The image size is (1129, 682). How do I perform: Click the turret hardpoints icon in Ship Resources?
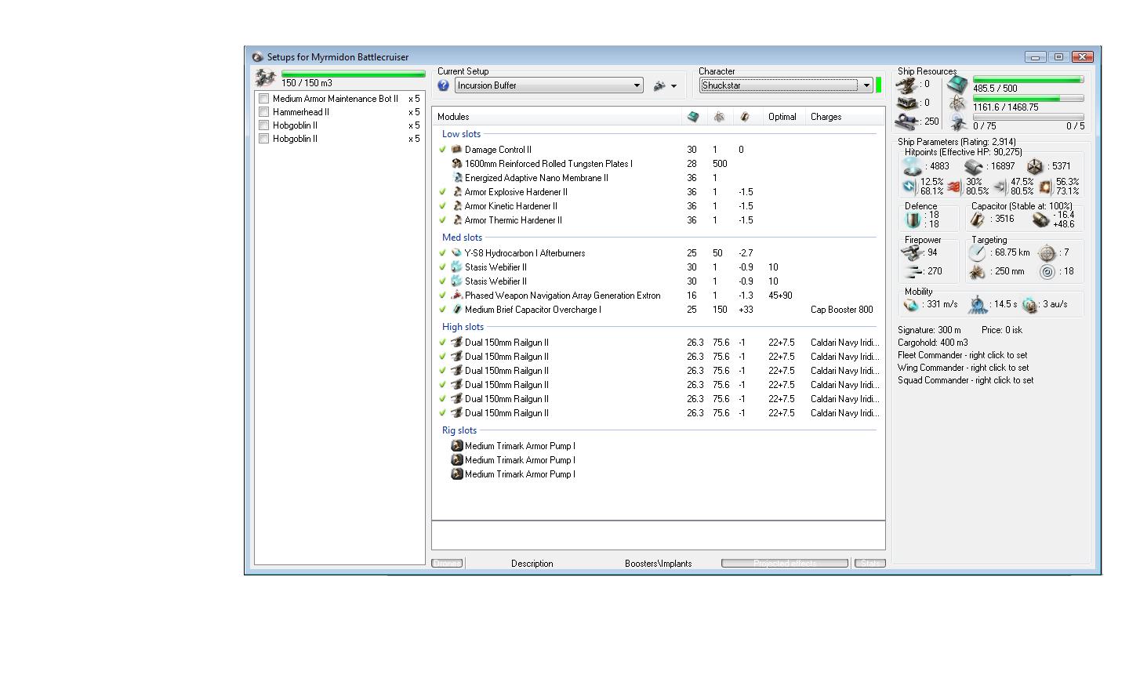[907, 85]
